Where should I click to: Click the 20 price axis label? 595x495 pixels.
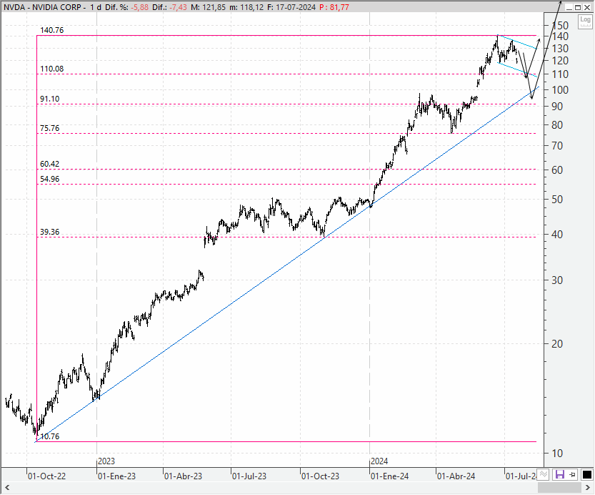point(557,344)
